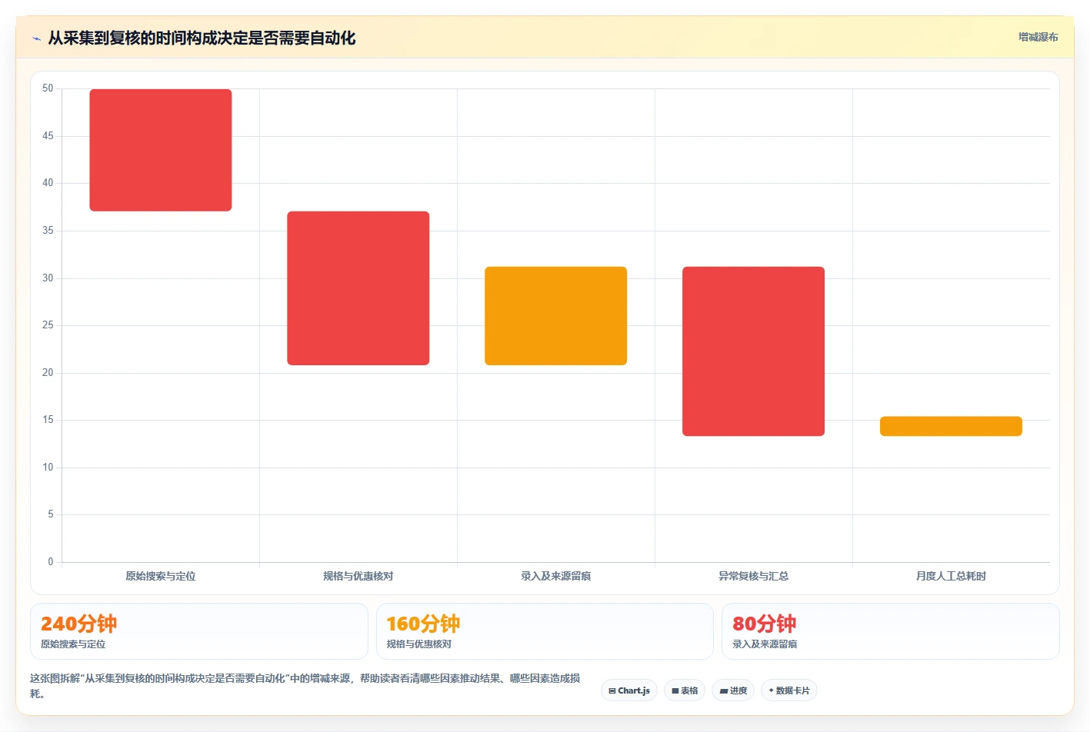The height and width of the screenshot is (732, 1090).
Task: Click the lightning icon beside the chart title
Action: 36,38
